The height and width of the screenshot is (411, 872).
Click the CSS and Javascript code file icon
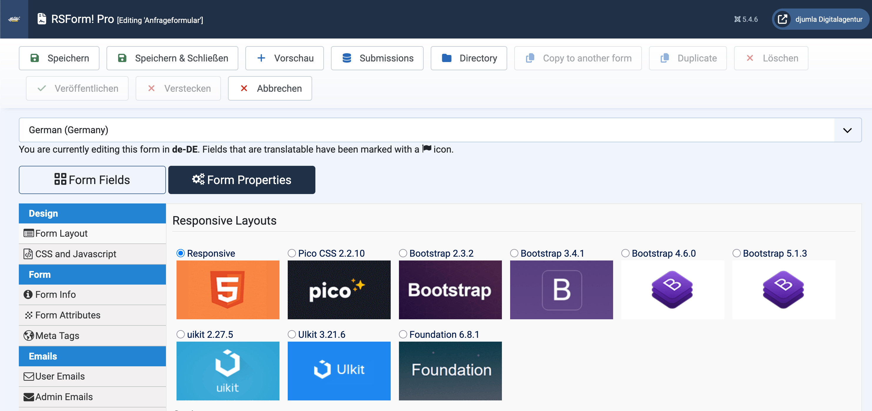point(28,254)
